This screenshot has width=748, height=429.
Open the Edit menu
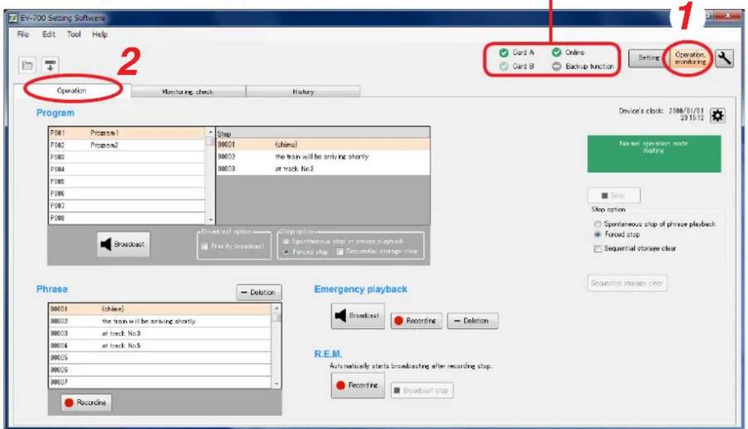49,34
